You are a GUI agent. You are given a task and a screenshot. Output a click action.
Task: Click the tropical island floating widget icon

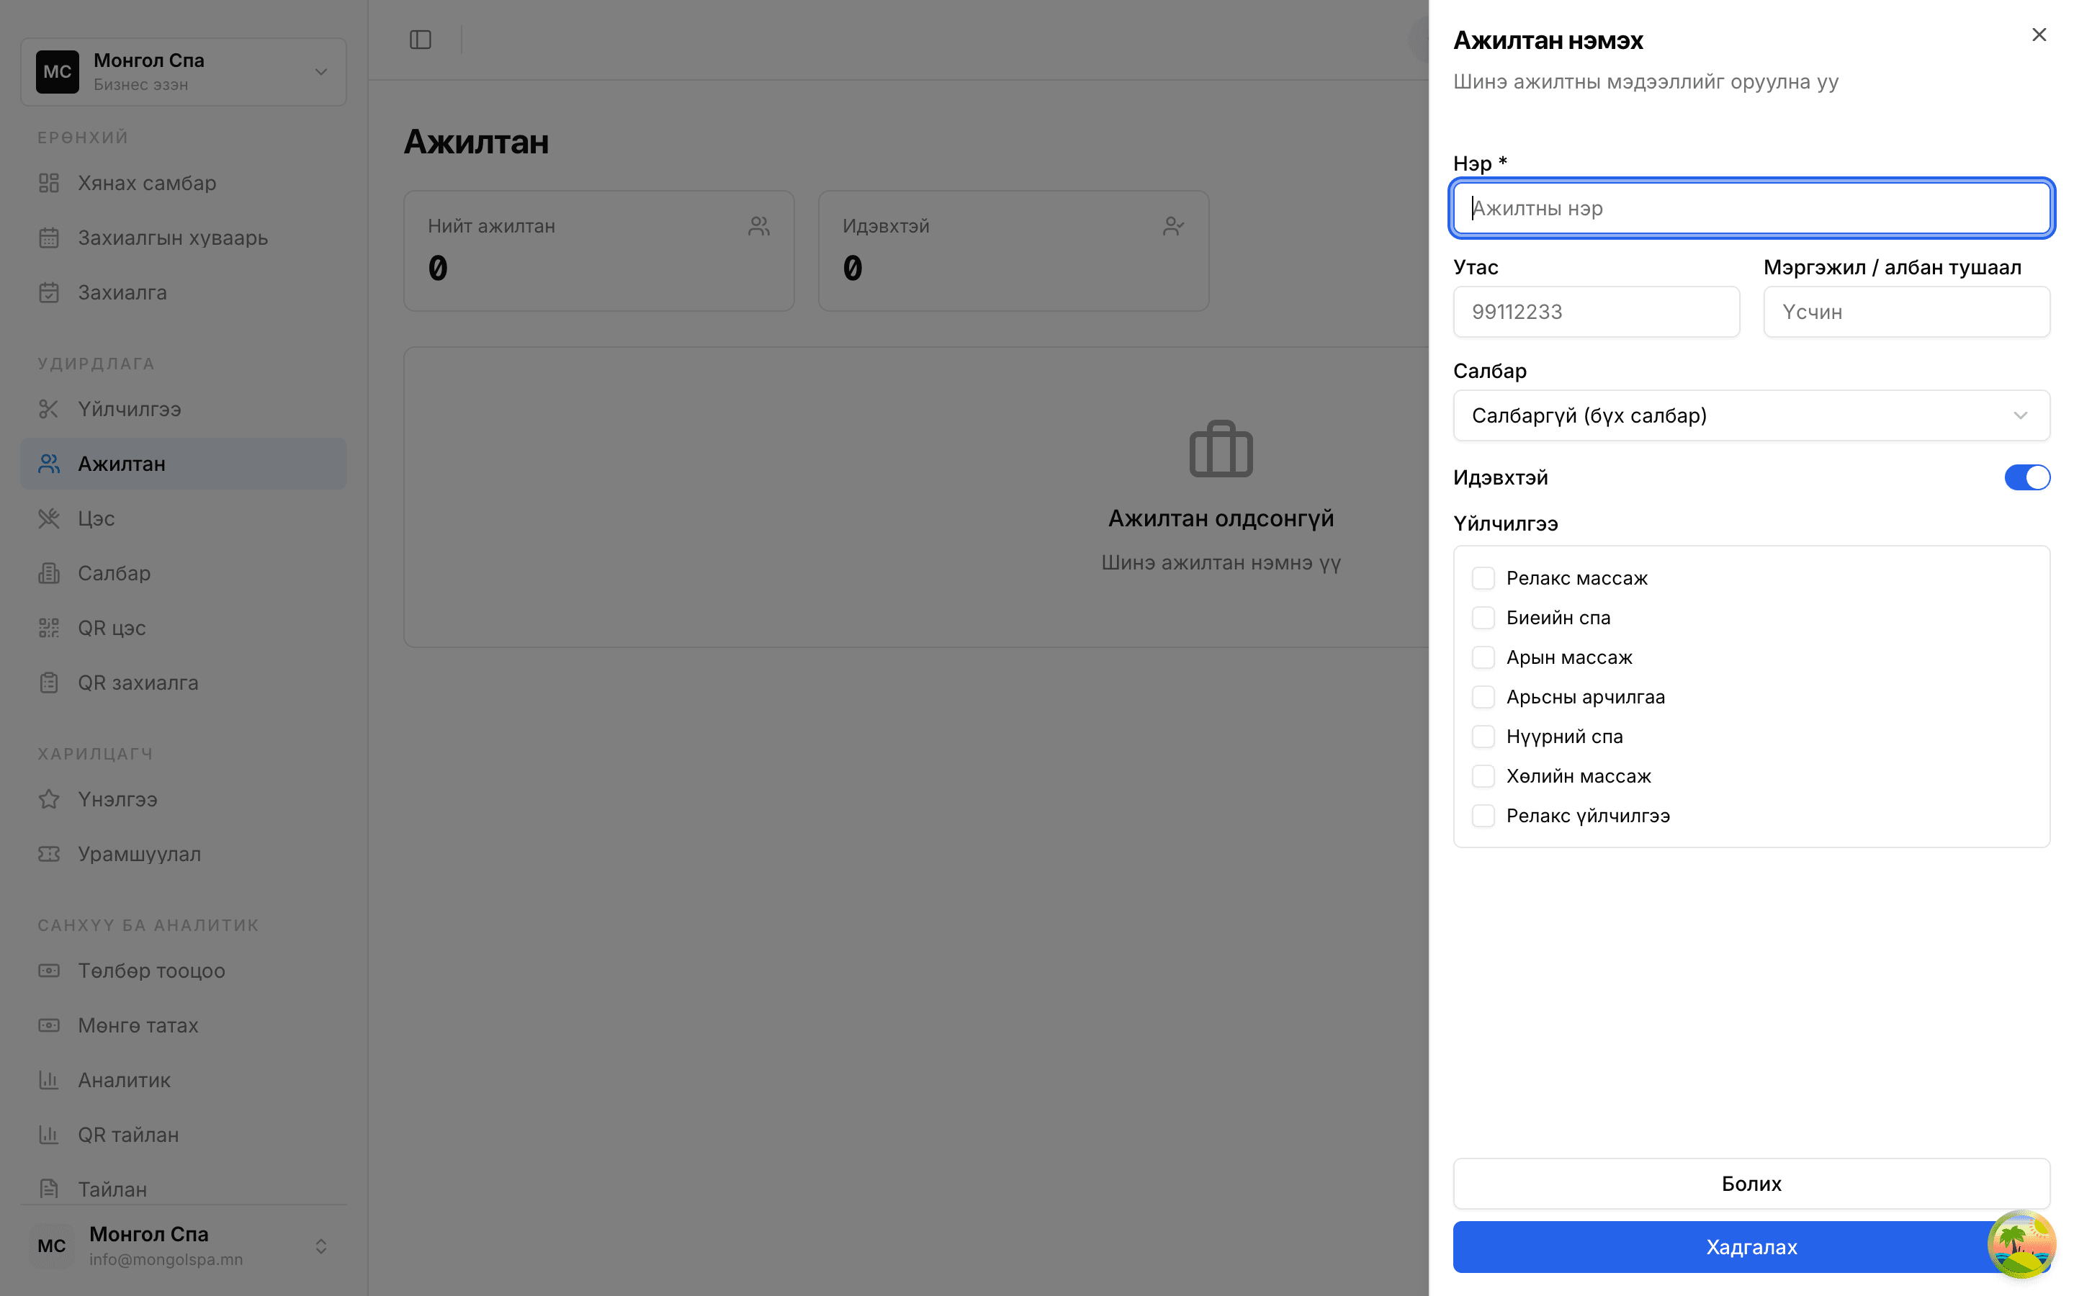pos(2021,1243)
